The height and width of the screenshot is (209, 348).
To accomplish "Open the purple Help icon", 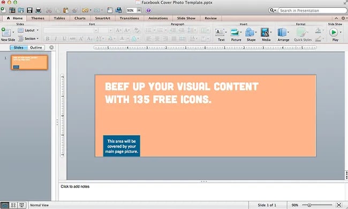I will tap(148, 10).
